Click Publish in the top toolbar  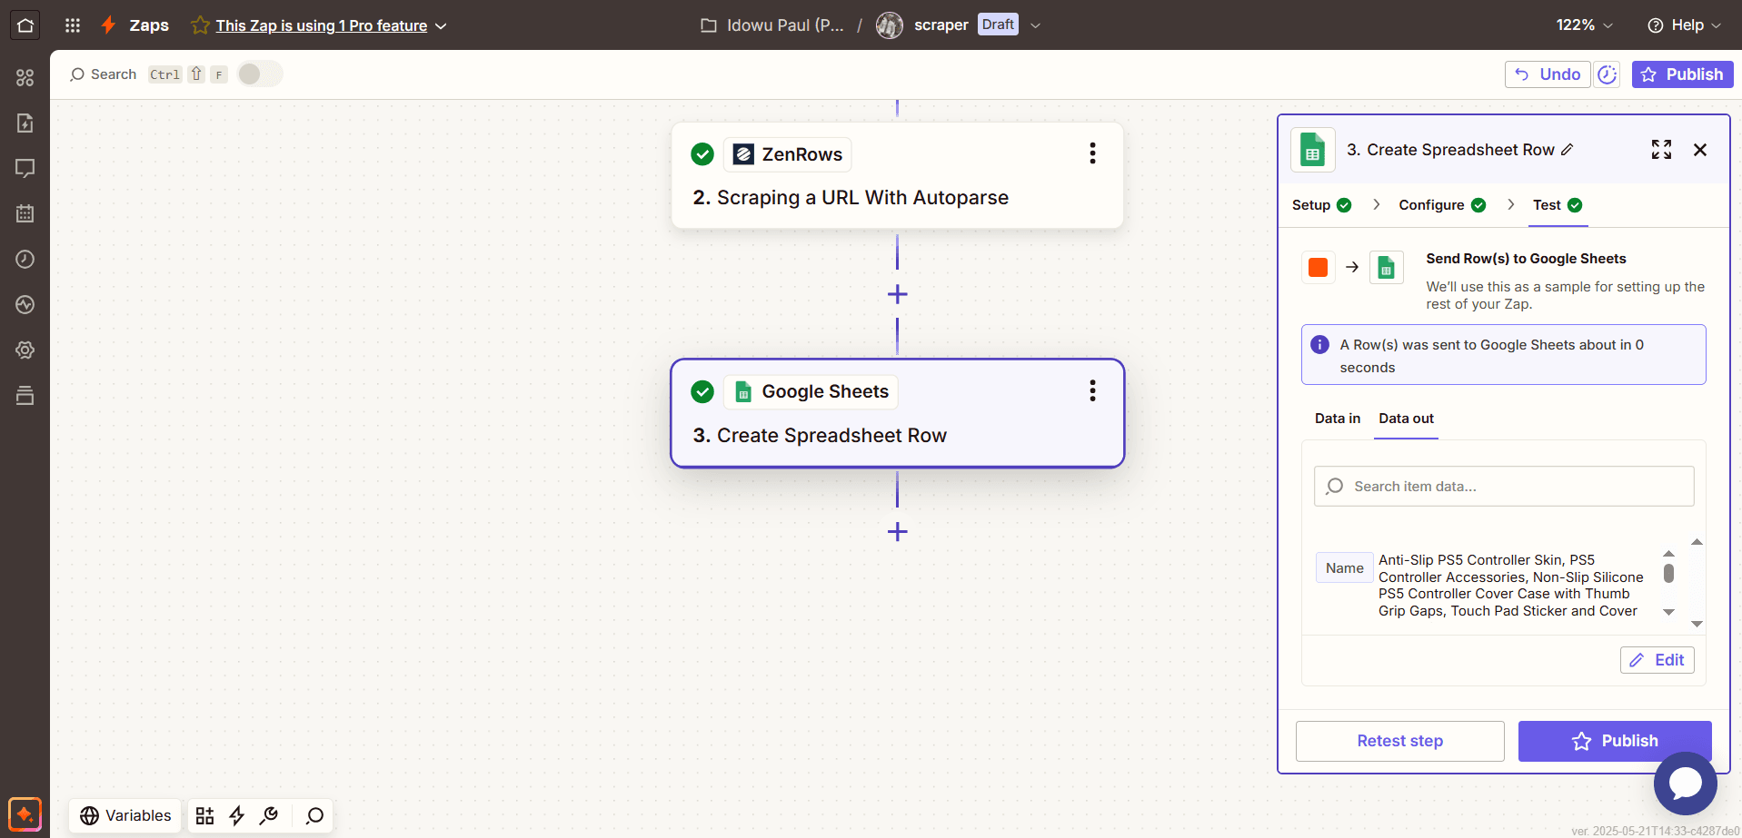tap(1682, 74)
